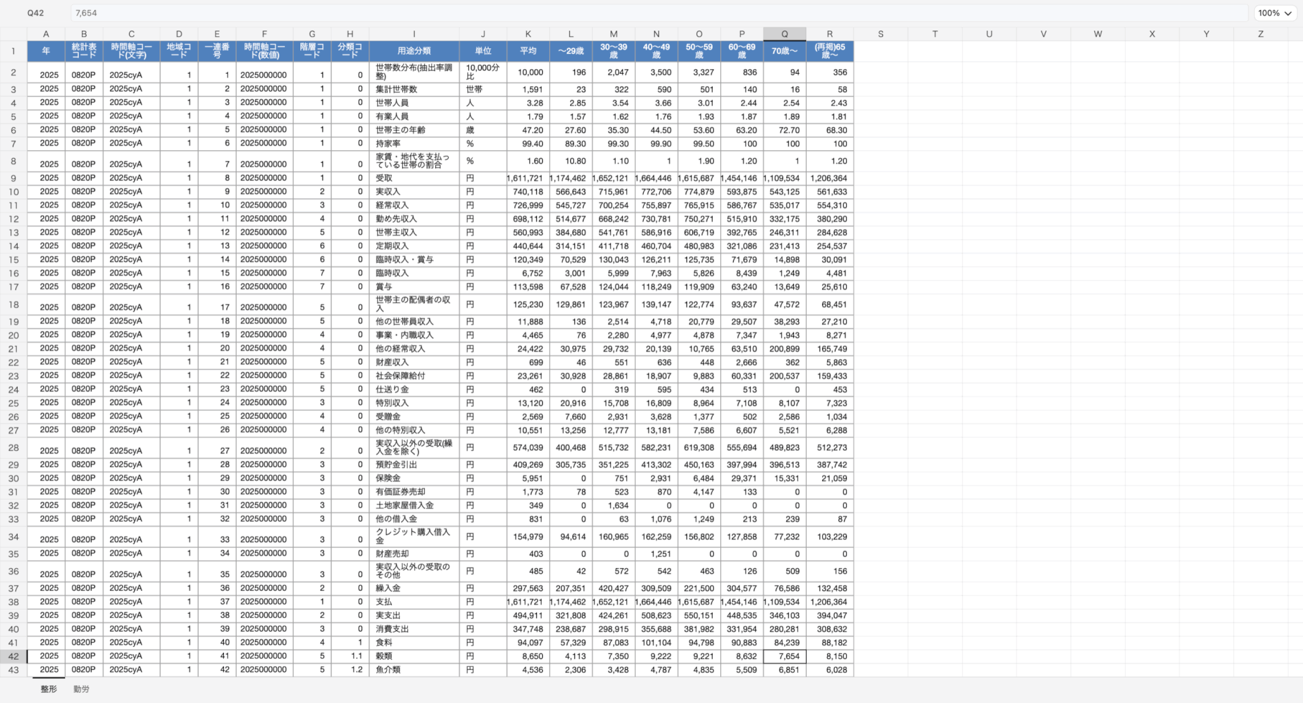The width and height of the screenshot is (1303, 703).
Task: Click the 消費支出 label cell
Action: coord(393,629)
